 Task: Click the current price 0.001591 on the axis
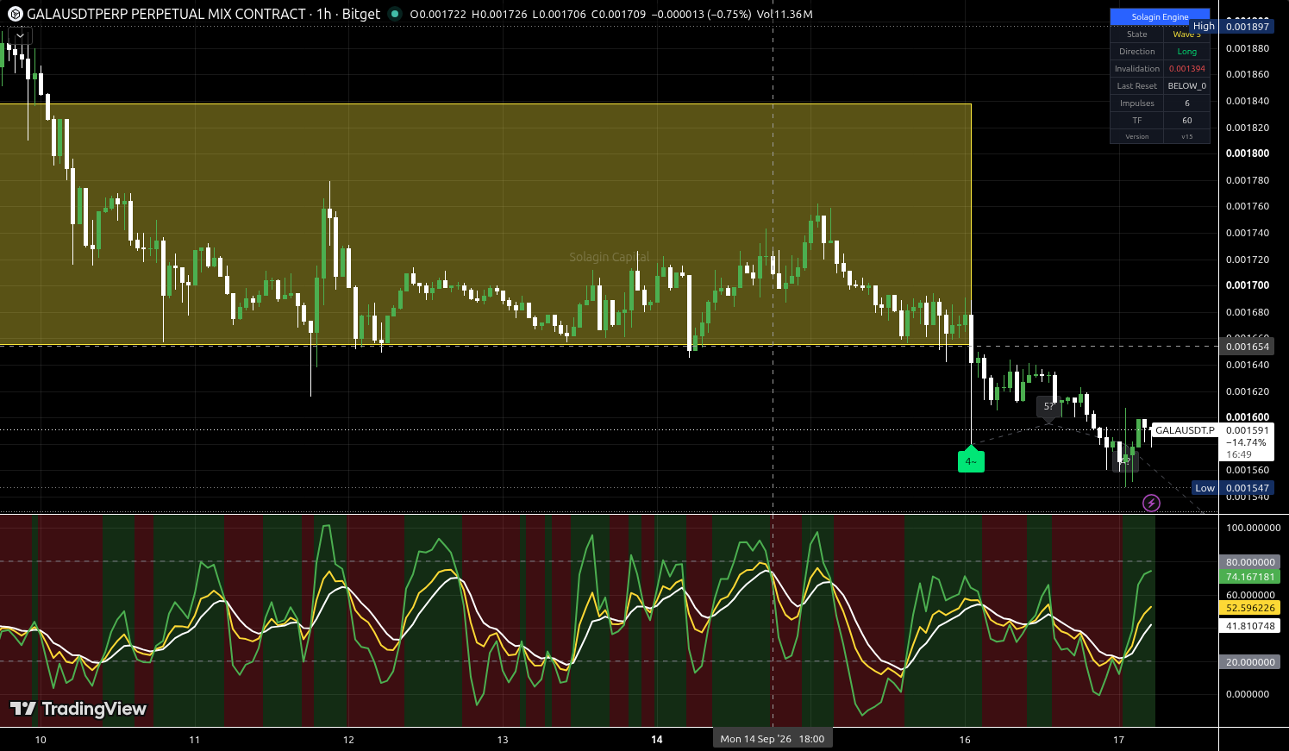(x=1247, y=430)
